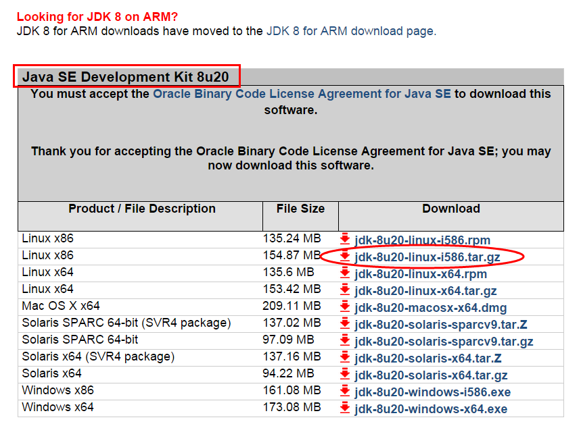Click download arrow icon for windows-i586.exe
This screenshot has width=581, height=426.
345,391
